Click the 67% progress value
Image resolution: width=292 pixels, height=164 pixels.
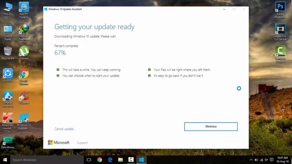point(60,53)
